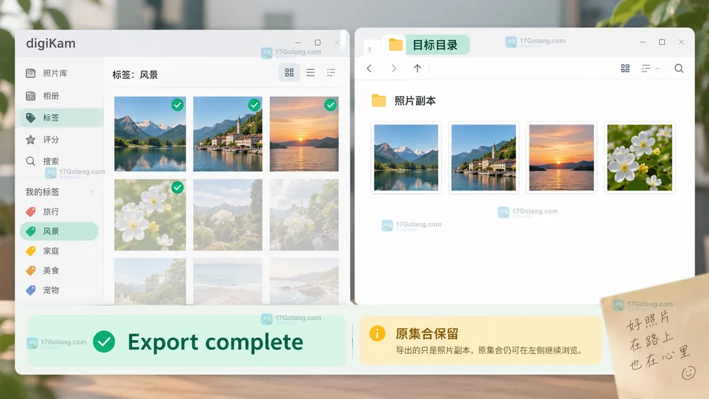The height and width of the screenshot is (399, 709).
Task: Click the 我的标签 heading
Action: pos(42,192)
